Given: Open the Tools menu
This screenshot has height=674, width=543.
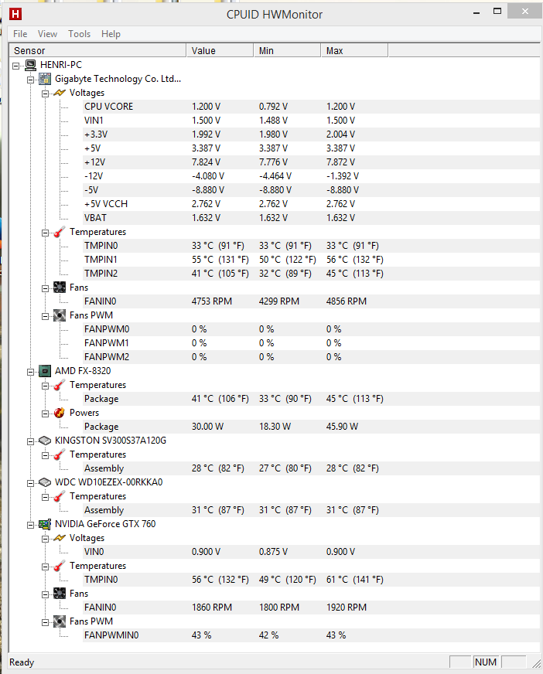Looking at the screenshot, I should point(79,34).
